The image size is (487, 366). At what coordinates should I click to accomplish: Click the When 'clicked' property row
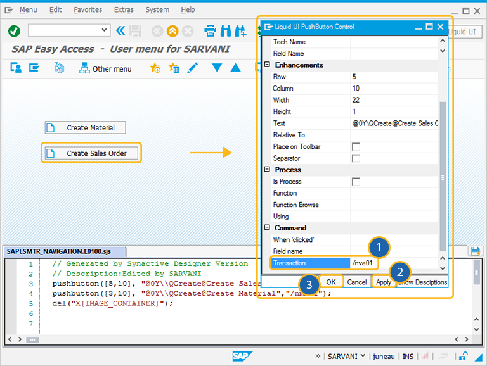point(354,239)
